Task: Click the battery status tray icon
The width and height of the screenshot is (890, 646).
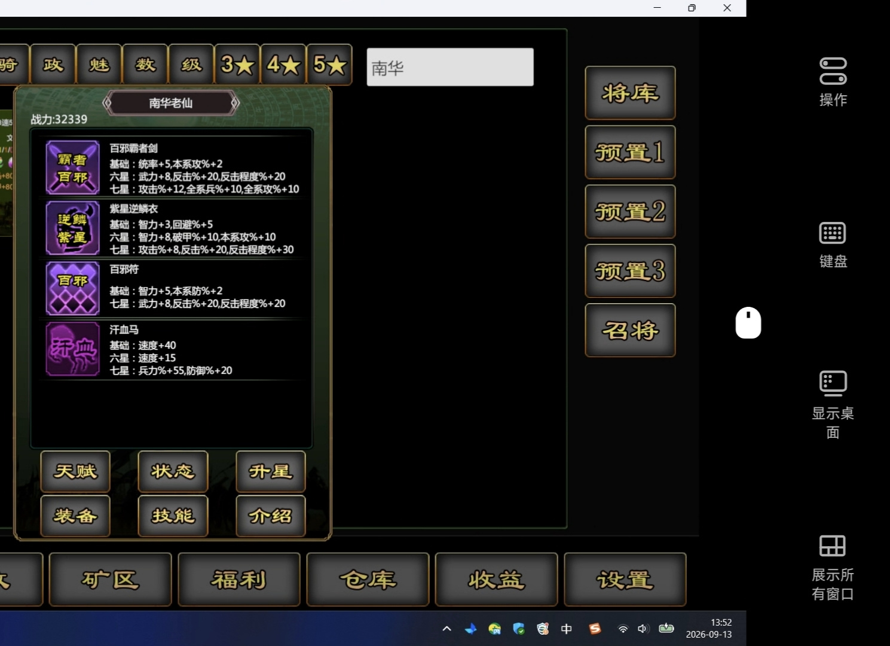Action: click(x=666, y=628)
